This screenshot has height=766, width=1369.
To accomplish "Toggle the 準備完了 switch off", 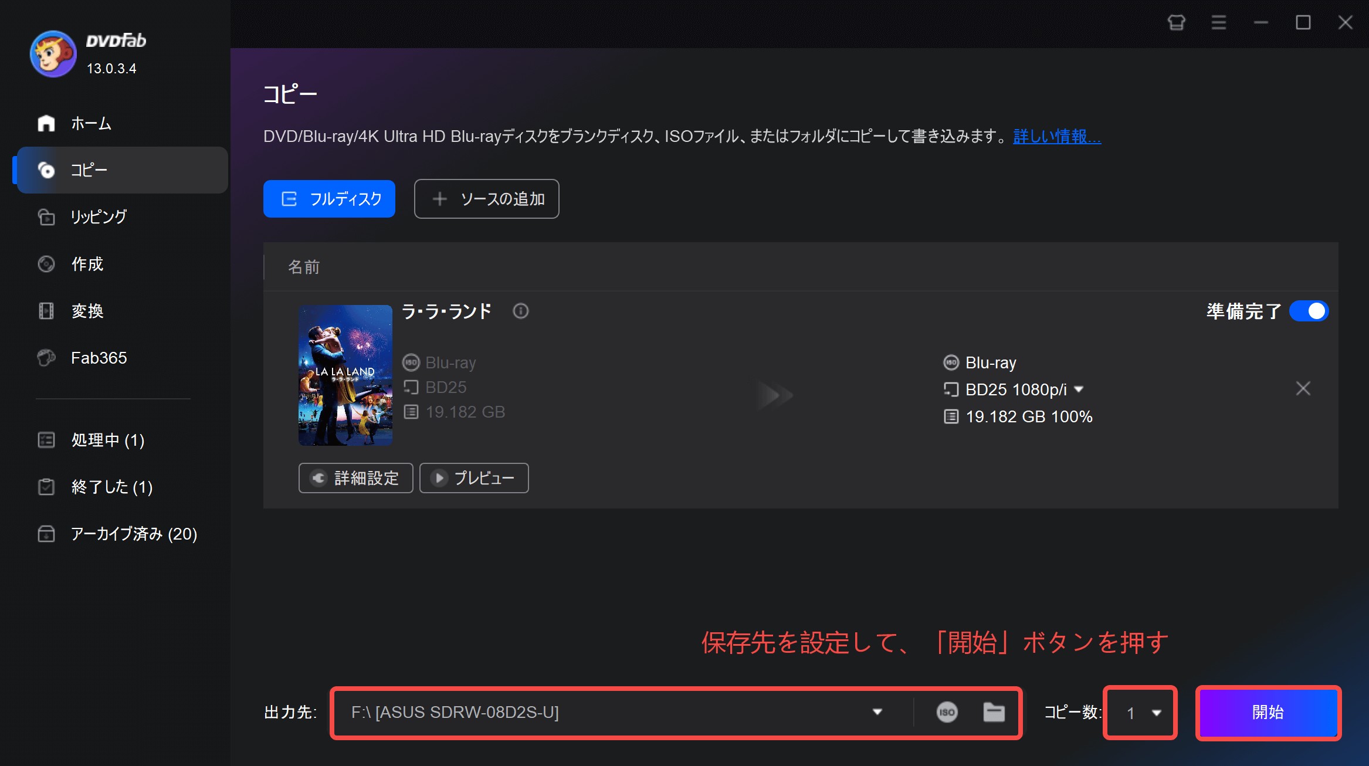I will coord(1309,311).
